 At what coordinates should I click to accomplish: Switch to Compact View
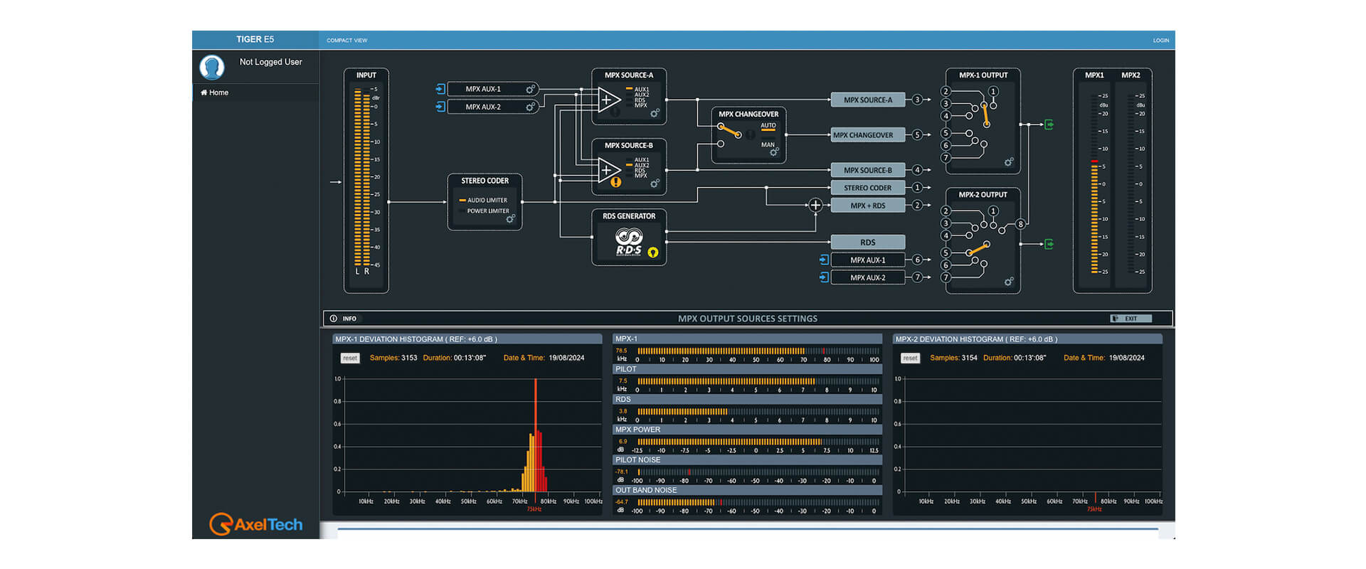(347, 41)
